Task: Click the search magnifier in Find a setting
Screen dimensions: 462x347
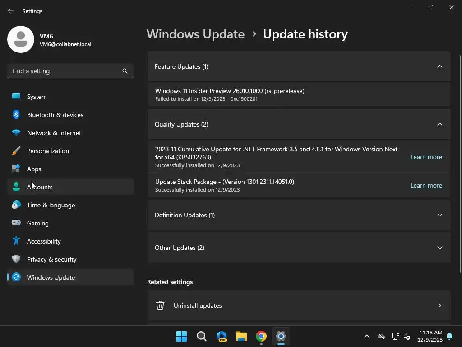Action: point(125,71)
